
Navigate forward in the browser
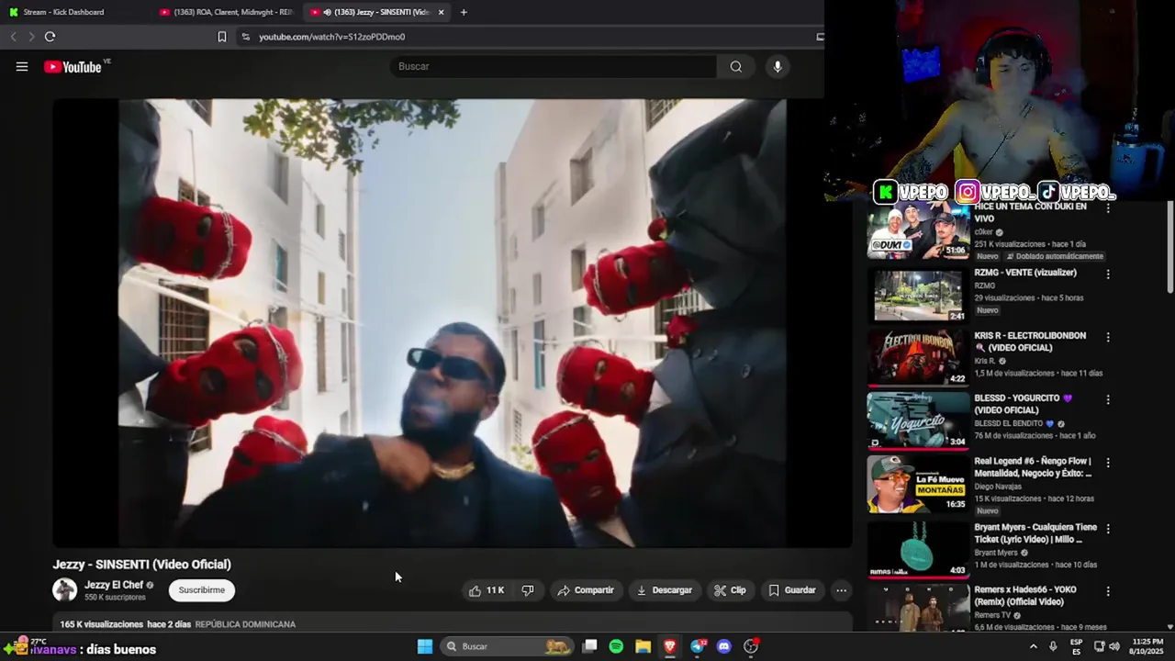pyautogui.click(x=30, y=37)
